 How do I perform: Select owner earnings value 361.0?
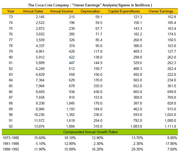click(171, 86)
